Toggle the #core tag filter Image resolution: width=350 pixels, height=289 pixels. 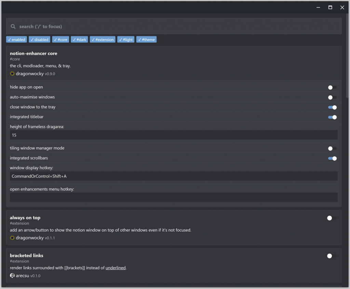pyautogui.click(x=60, y=40)
